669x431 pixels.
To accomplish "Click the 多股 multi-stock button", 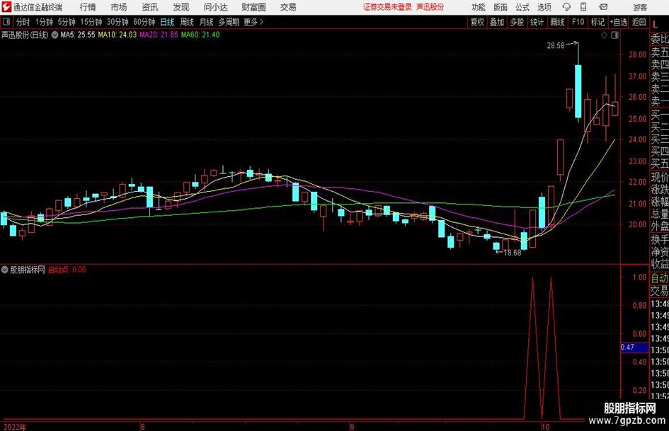I will (517, 22).
